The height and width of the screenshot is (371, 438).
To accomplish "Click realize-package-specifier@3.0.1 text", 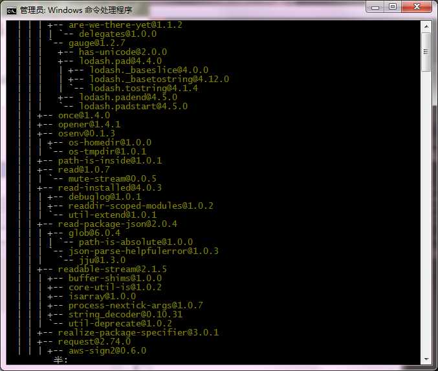I will pyautogui.click(x=138, y=333).
